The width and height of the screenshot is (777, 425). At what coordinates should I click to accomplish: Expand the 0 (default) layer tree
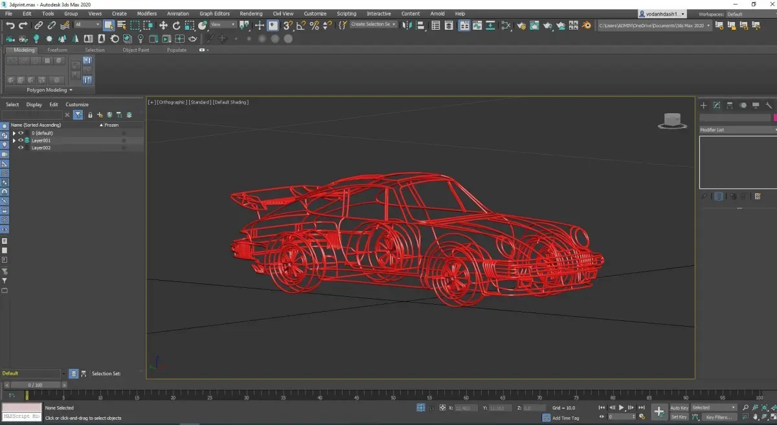[x=14, y=133]
